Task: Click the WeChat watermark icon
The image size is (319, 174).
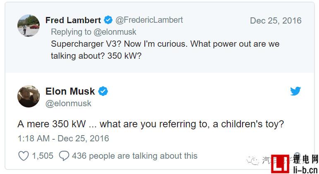Action: (x=252, y=160)
